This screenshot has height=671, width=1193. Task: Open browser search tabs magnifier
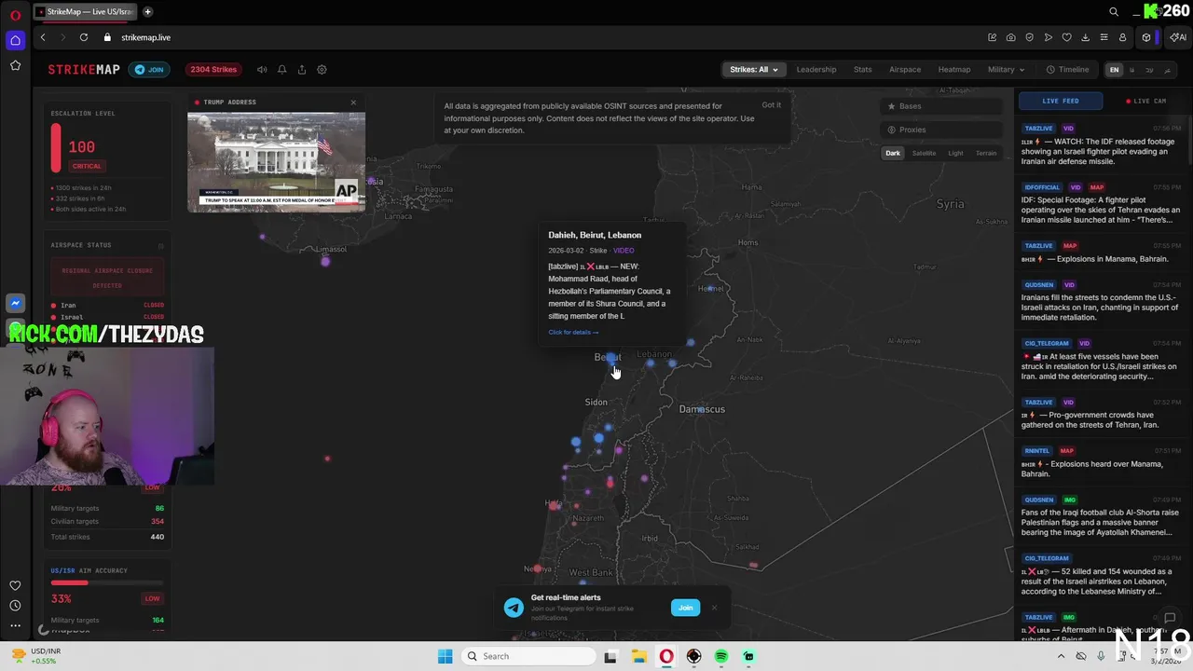pos(1114,12)
